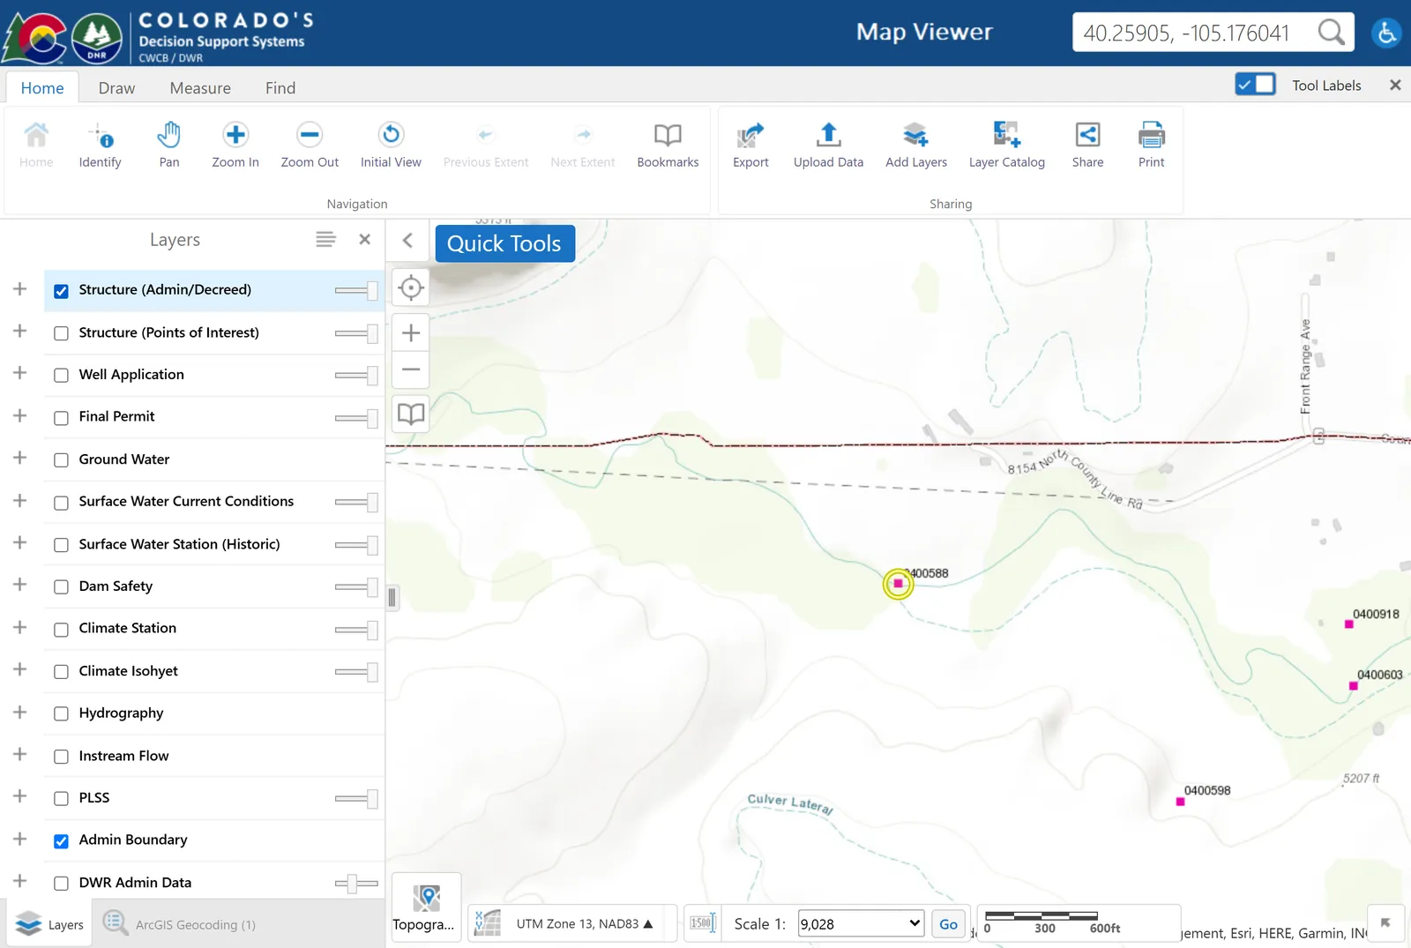Screen dimensions: 1411x948
Task: Share the current map
Action: tap(1087, 146)
